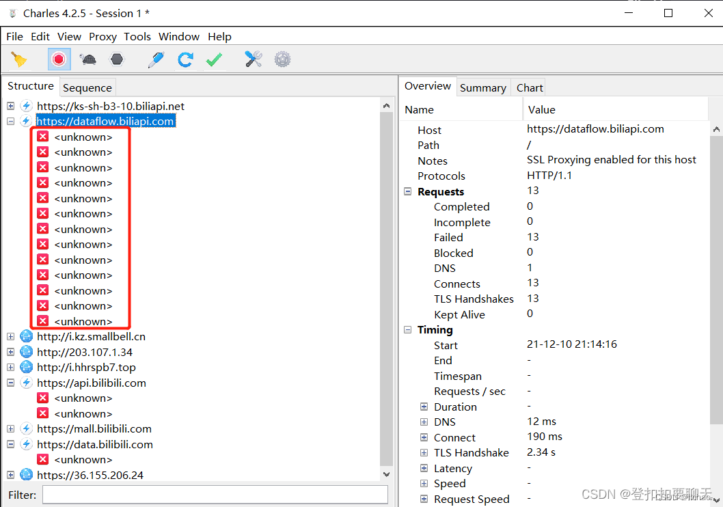
Task: Select http://203.107.1.34 tree entry
Action: (84, 352)
